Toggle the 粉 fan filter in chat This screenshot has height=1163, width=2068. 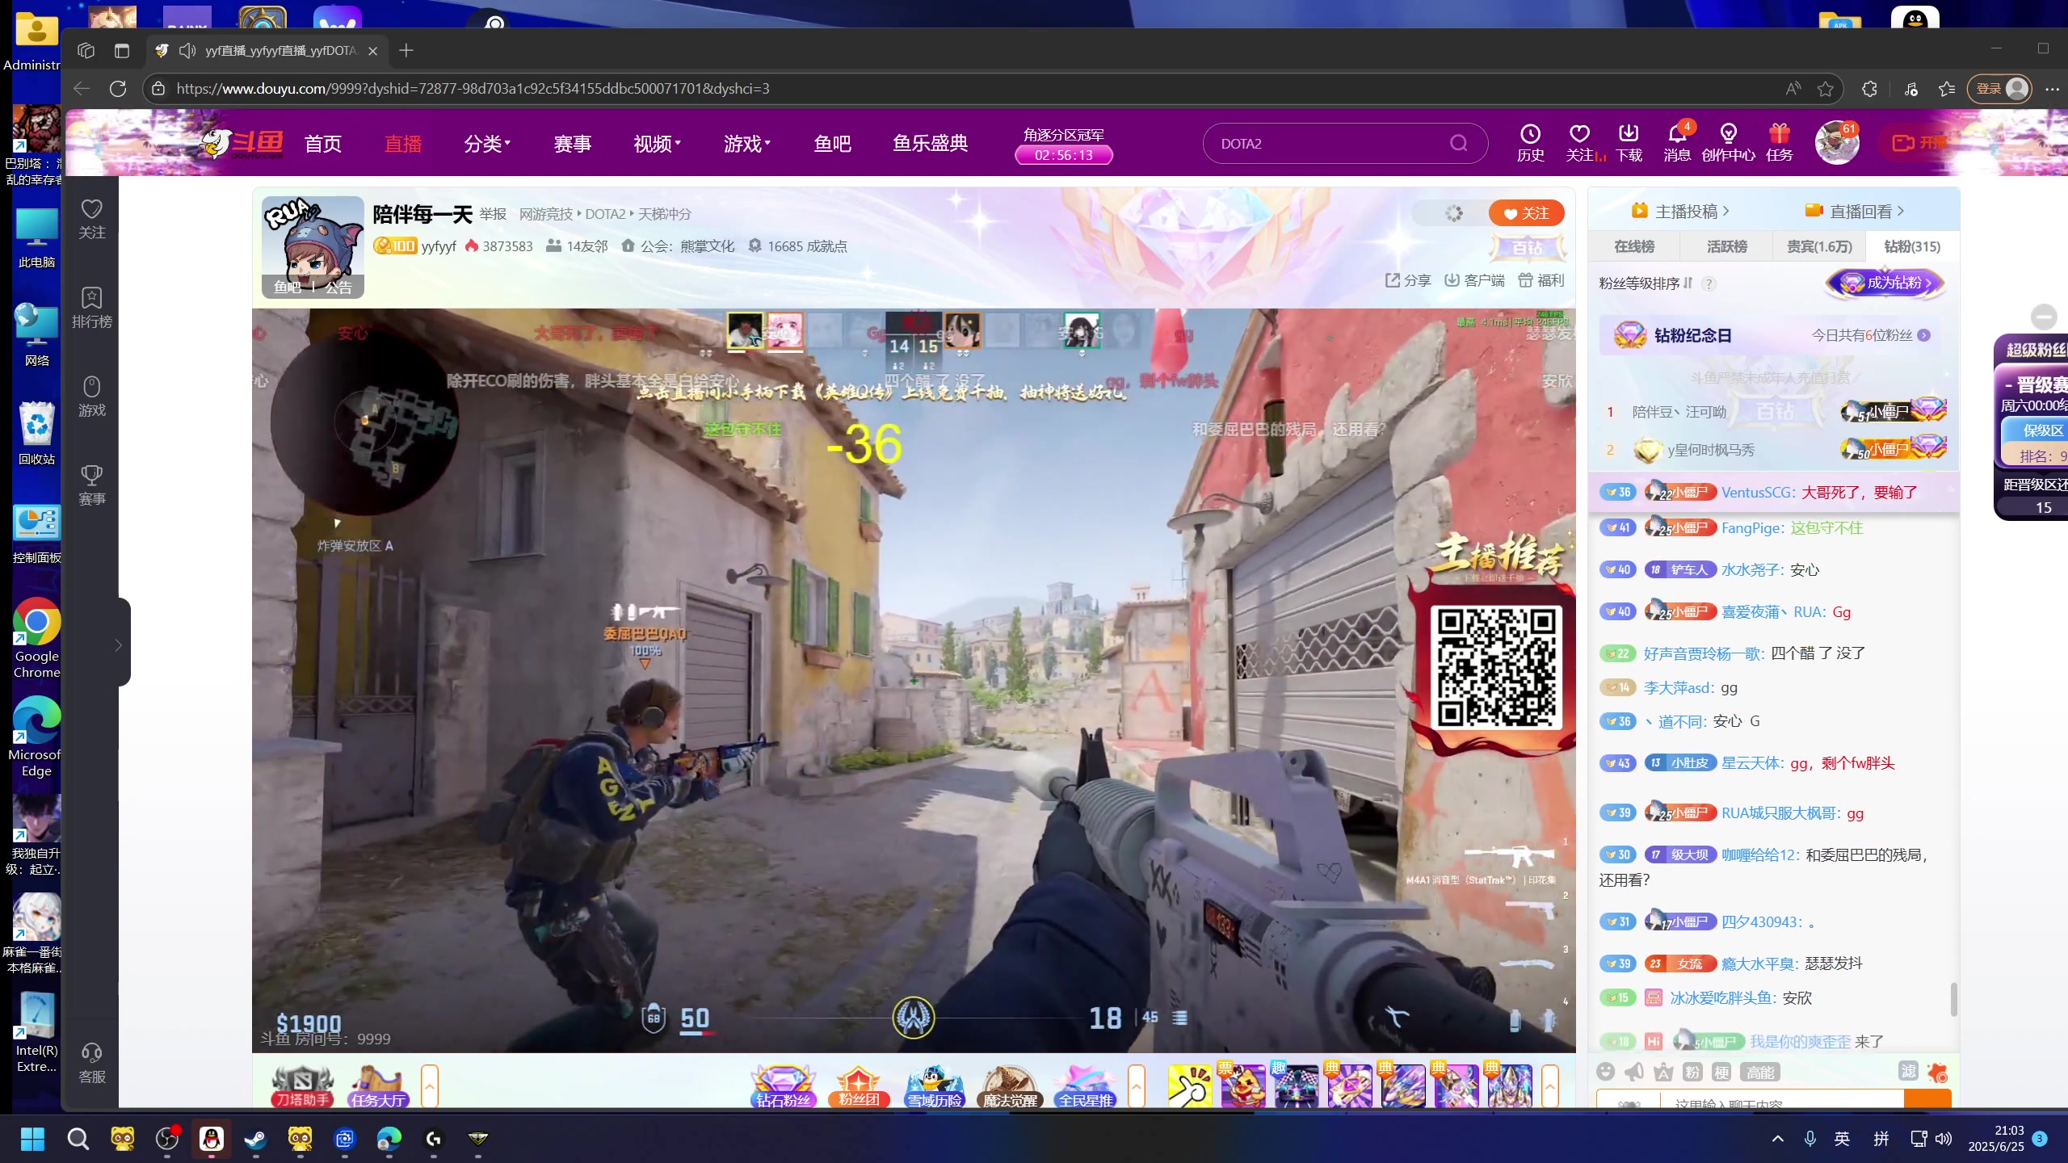point(1692,1072)
